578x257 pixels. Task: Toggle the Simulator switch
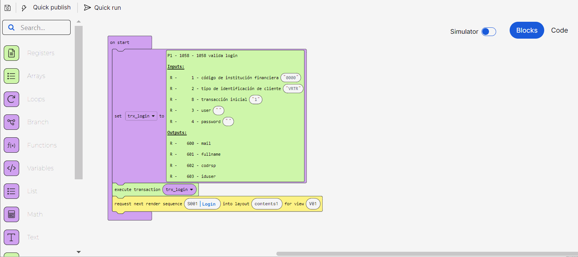489,32
